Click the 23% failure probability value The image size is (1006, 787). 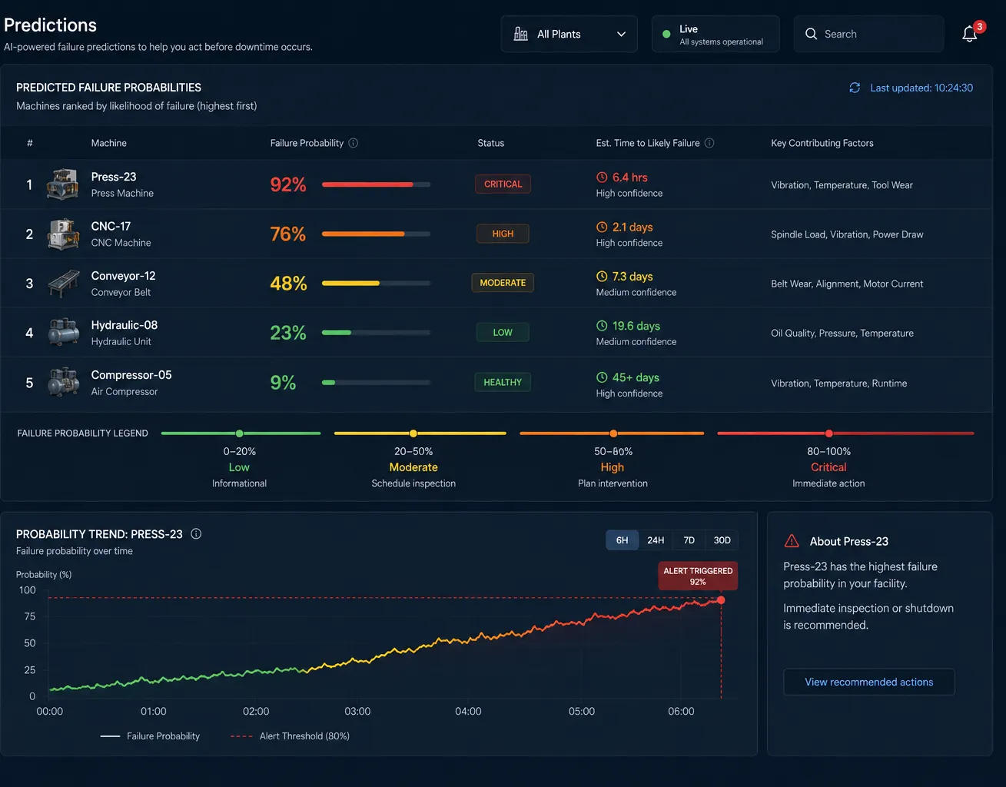(x=288, y=333)
